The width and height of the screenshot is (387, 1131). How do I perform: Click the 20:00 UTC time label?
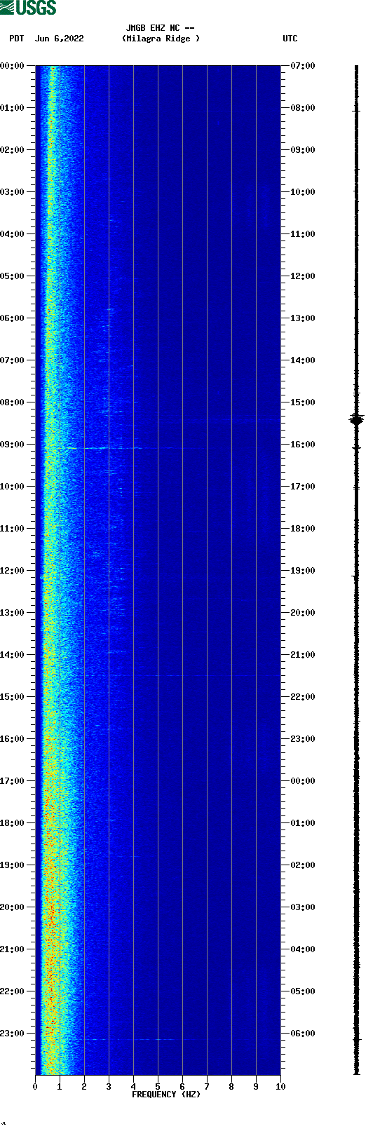coord(303,613)
